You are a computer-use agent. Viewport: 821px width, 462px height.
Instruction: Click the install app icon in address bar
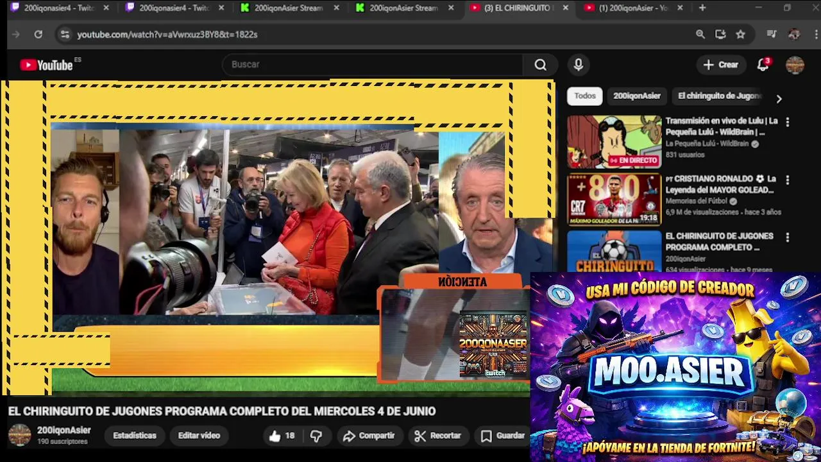pos(720,35)
